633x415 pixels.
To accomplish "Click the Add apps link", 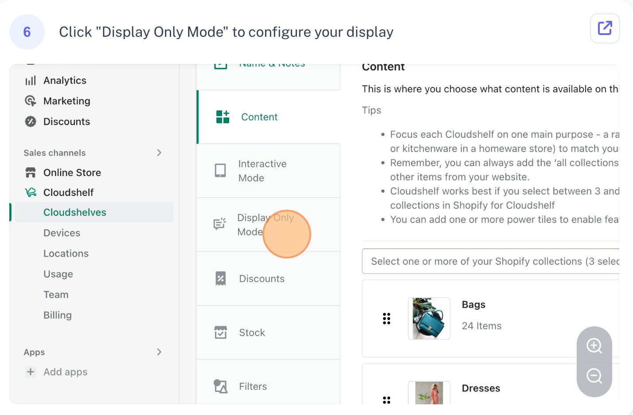I will [66, 372].
